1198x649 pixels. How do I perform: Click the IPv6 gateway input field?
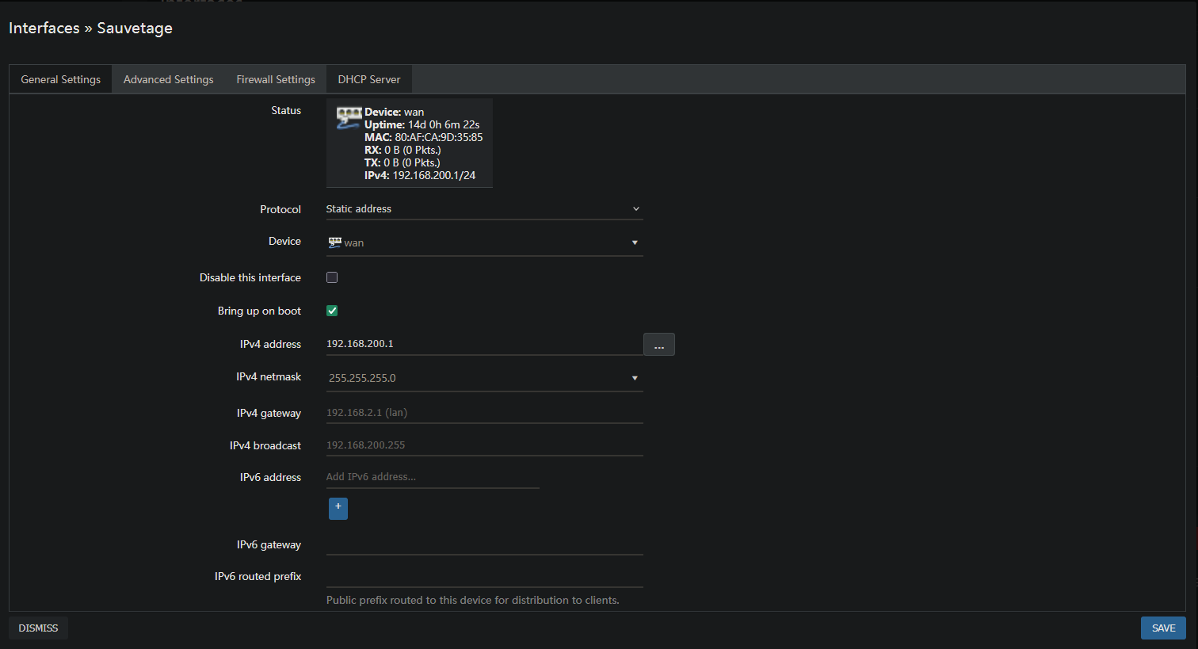point(483,547)
